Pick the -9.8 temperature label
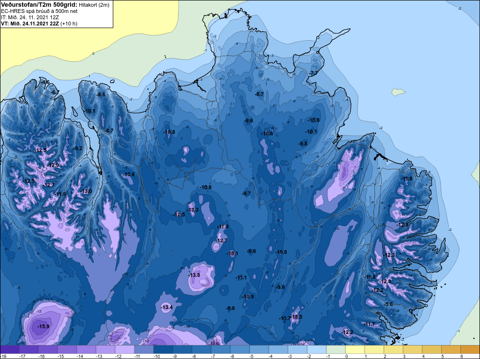 coord(303,144)
